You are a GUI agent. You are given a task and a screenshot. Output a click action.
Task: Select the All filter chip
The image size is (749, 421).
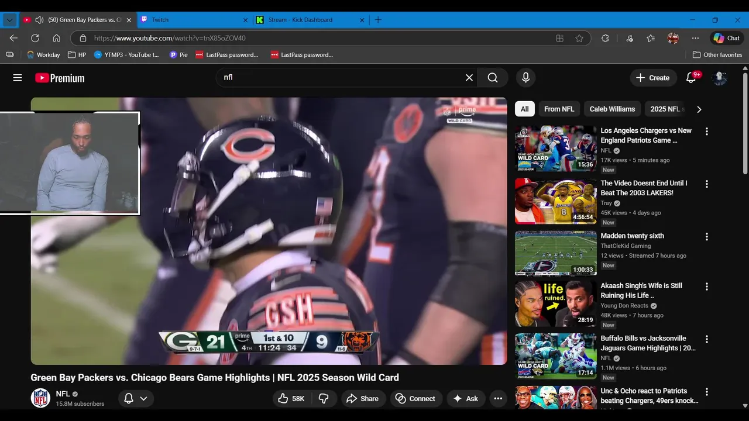click(525, 109)
